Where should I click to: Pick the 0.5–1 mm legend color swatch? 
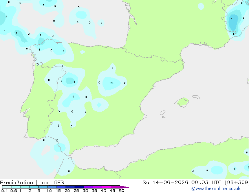pyautogui.click(x=16, y=187)
